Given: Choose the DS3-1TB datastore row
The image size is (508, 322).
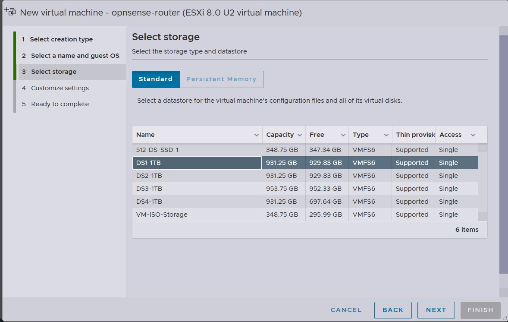Looking at the screenshot, I should click(197, 189).
